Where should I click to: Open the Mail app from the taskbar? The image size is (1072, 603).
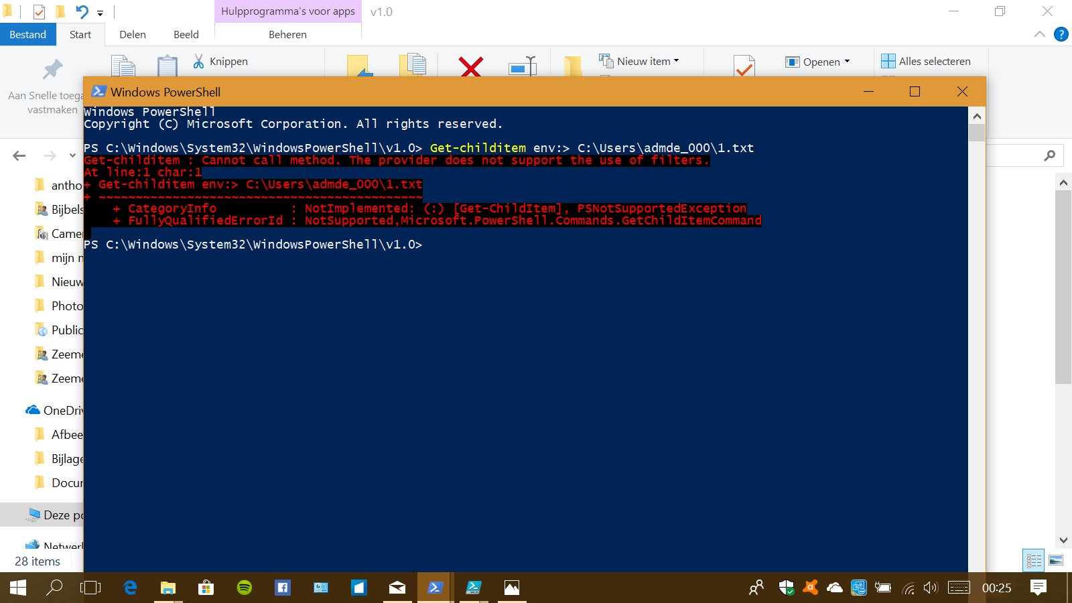click(x=397, y=588)
